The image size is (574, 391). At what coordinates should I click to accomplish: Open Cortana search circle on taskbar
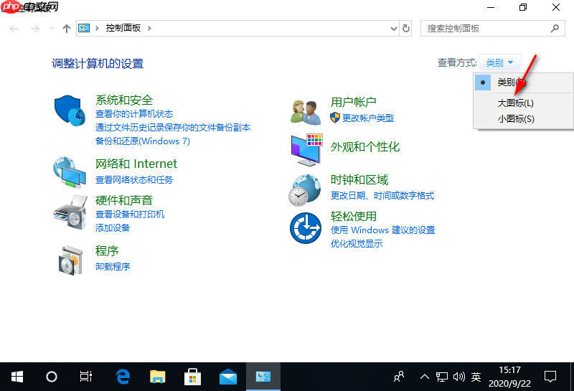(x=52, y=377)
